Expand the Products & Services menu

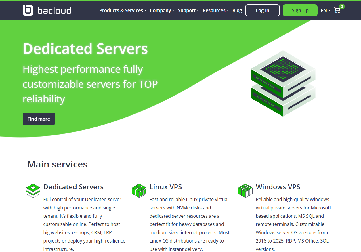click(123, 10)
